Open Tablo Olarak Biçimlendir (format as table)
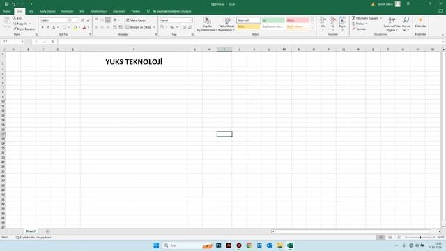 [226, 24]
